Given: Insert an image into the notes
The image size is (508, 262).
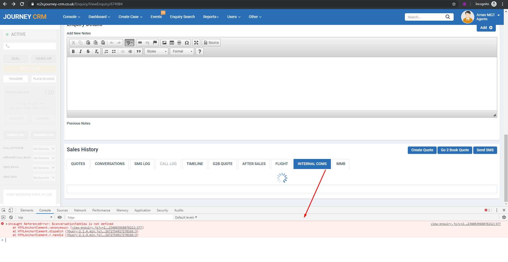Looking at the screenshot, I should [x=164, y=43].
